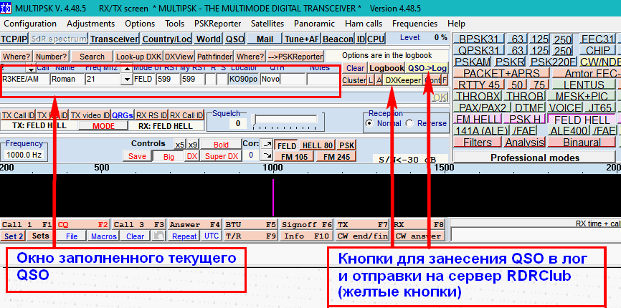Adjust the Squelch slider
This screenshot has width=621, height=308.
point(286,119)
